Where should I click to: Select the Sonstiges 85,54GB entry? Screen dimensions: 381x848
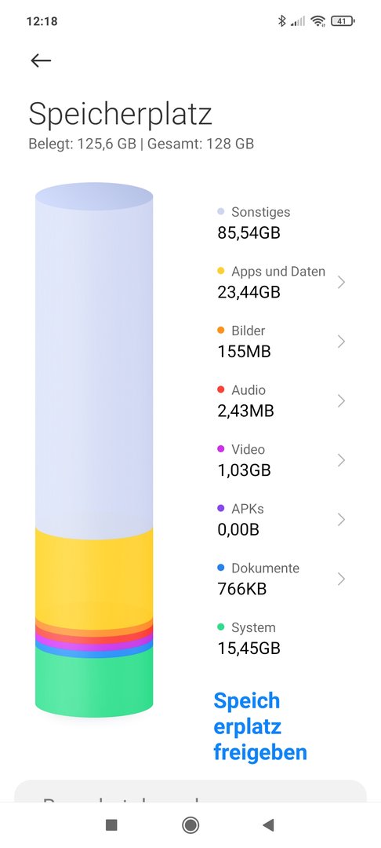point(254,222)
